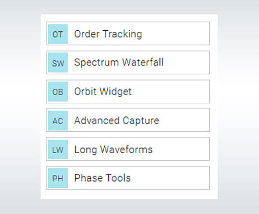
Task: Select Phase Tools text label
Action: (x=103, y=178)
